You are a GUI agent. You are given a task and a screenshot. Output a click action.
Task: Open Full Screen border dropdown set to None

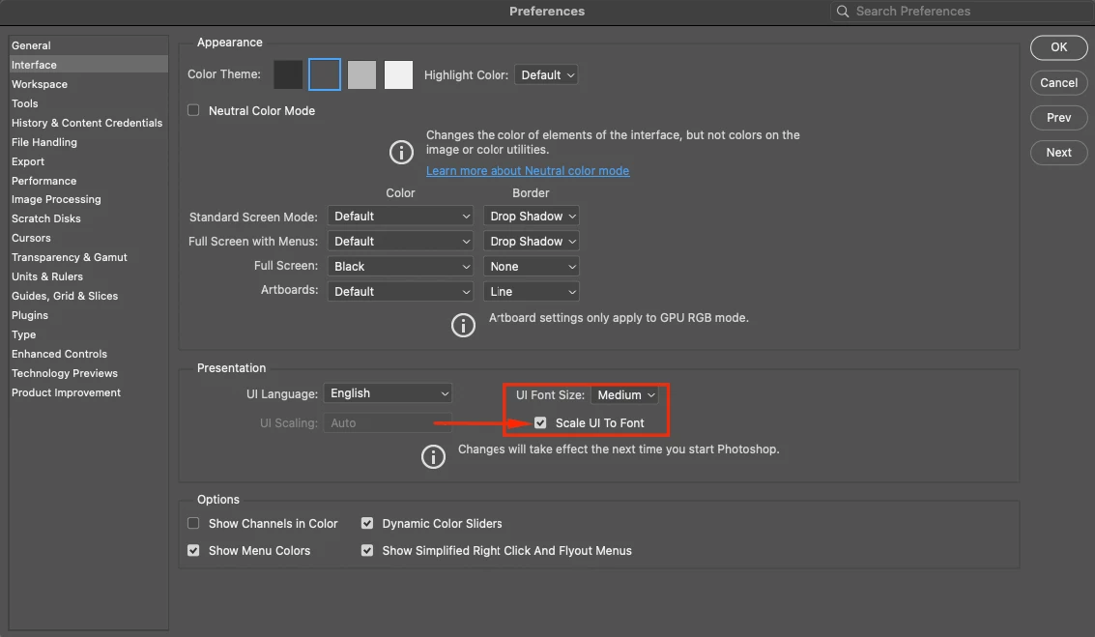pyautogui.click(x=532, y=266)
